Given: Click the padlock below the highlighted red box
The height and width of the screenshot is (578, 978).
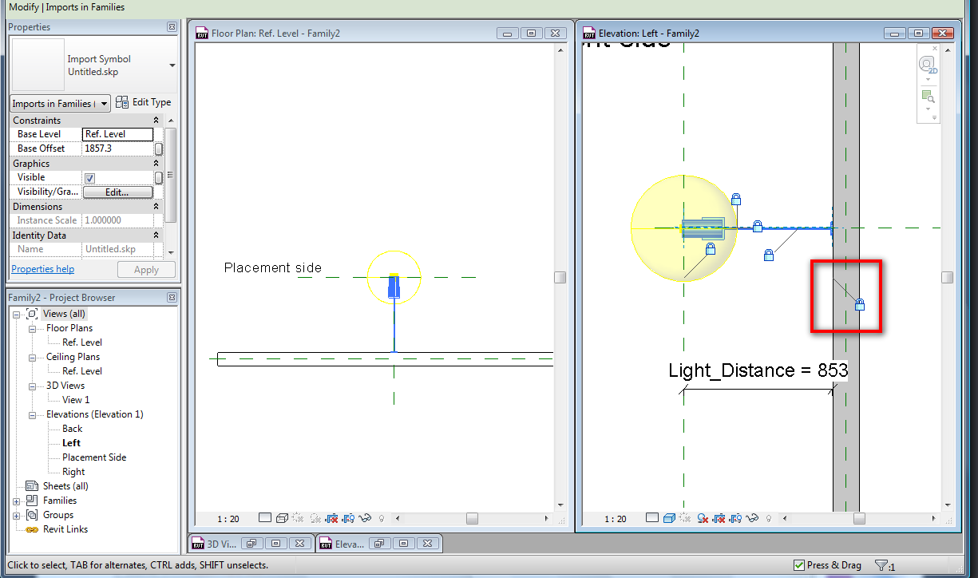Looking at the screenshot, I should (860, 305).
